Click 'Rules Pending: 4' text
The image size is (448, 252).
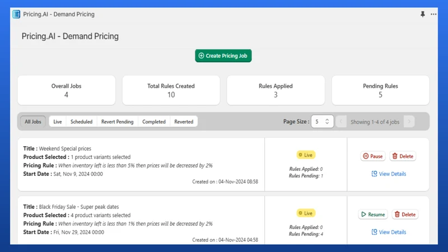click(x=306, y=234)
